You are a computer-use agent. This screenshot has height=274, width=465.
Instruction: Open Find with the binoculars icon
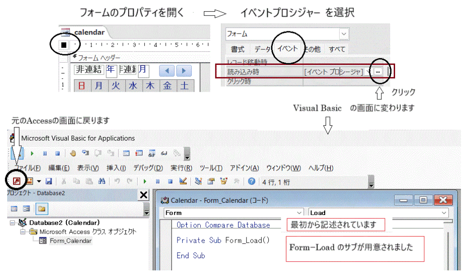tap(102, 181)
